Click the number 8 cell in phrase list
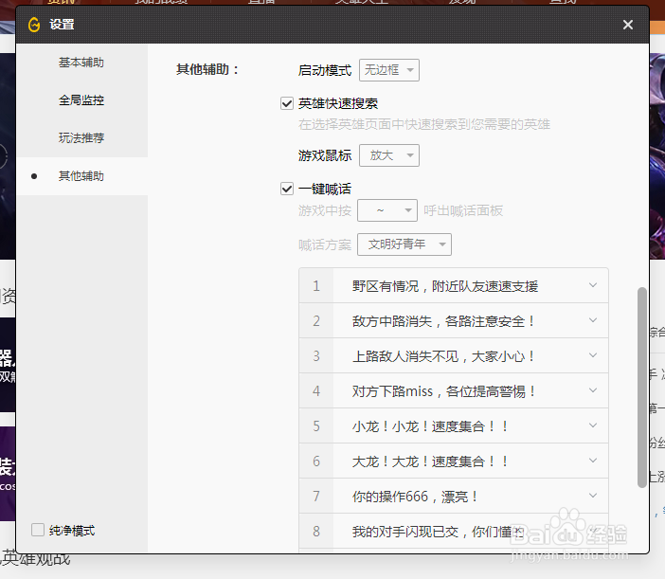This screenshot has height=579, width=665. 316,531
